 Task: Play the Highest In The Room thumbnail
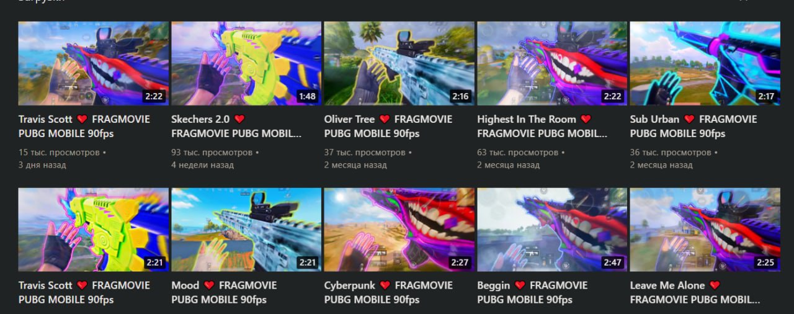[x=552, y=63]
